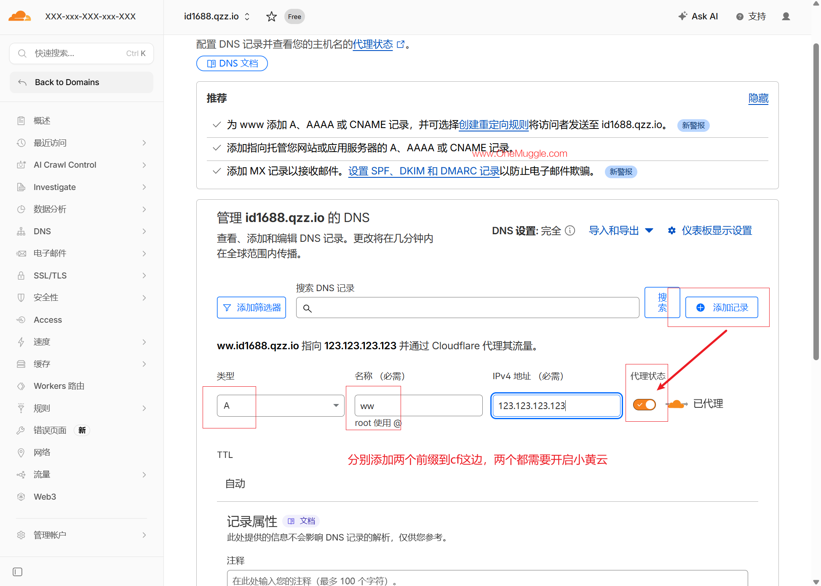Click the Investigate sidebar icon
This screenshot has width=821, height=586.
tap(21, 187)
